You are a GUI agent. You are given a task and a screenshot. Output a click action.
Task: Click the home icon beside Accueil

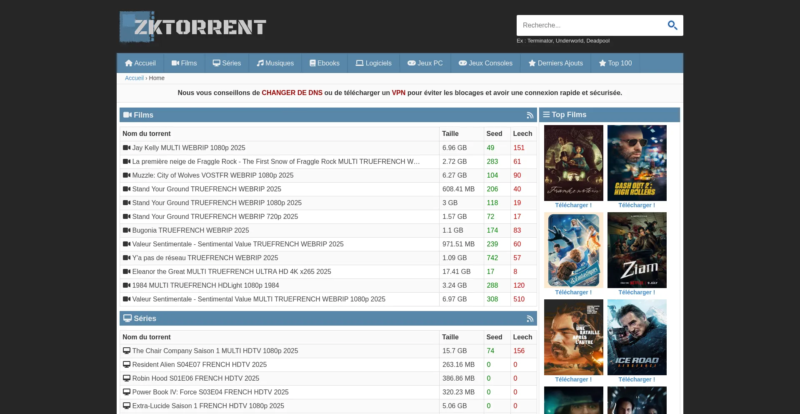pyautogui.click(x=129, y=63)
